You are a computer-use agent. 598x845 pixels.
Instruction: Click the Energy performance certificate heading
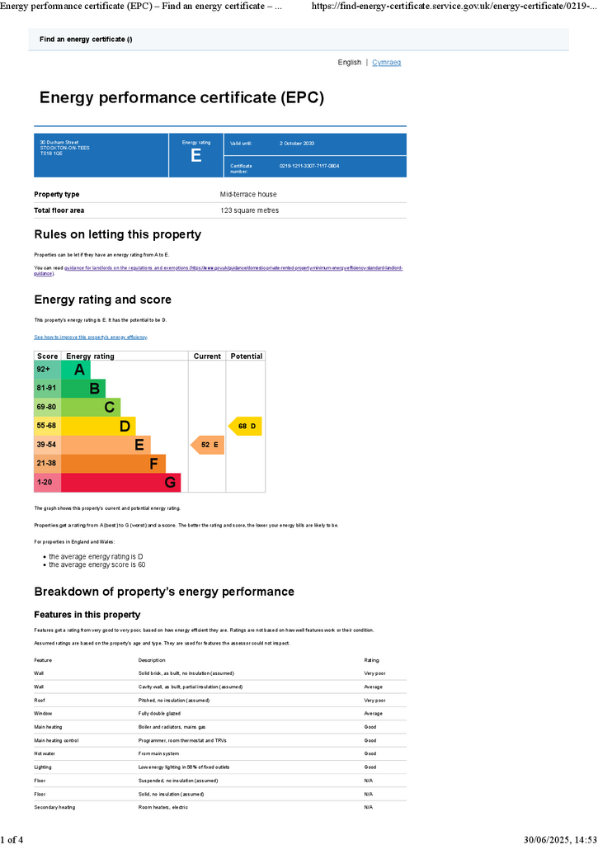(181, 97)
